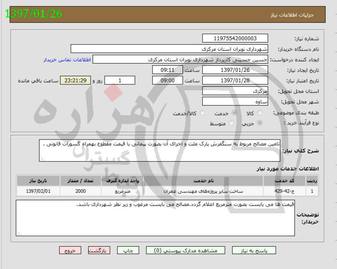The height and width of the screenshot is (269, 337).
Task: Click the resize grip of description textarea
Action: [x=42, y=159]
